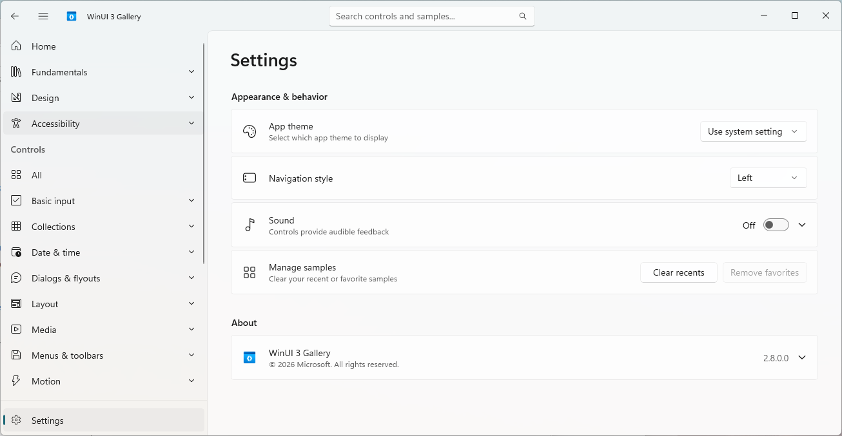Image resolution: width=842 pixels, height=436 pixels.
Task: Click the Fundamentals books icon
Action: pyautogui.click(x=16, y=71)
